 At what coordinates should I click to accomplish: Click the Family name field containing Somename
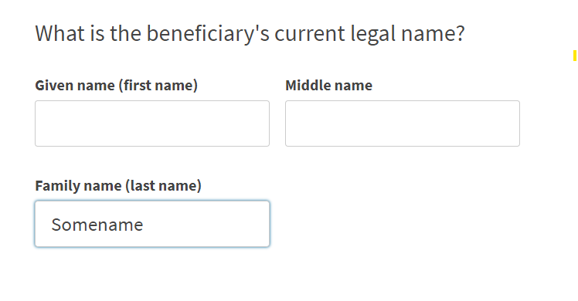pyautogui.click(x=152, y=224)
